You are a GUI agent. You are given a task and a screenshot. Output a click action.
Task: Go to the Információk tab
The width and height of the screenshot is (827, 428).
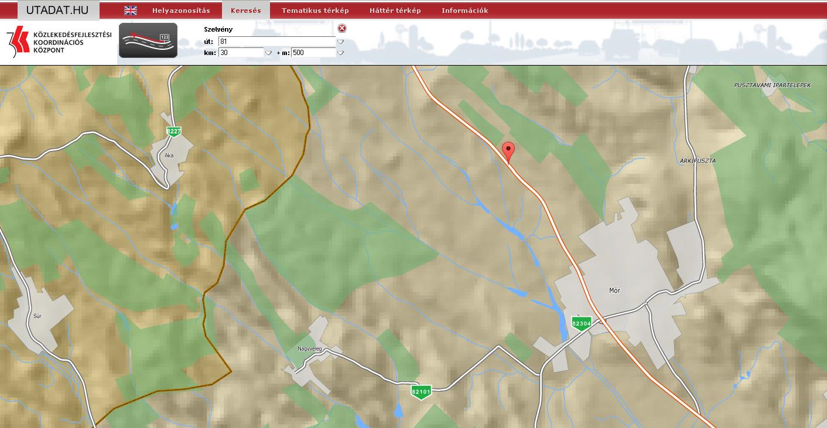pyautogui.click(x=464, y=11)
